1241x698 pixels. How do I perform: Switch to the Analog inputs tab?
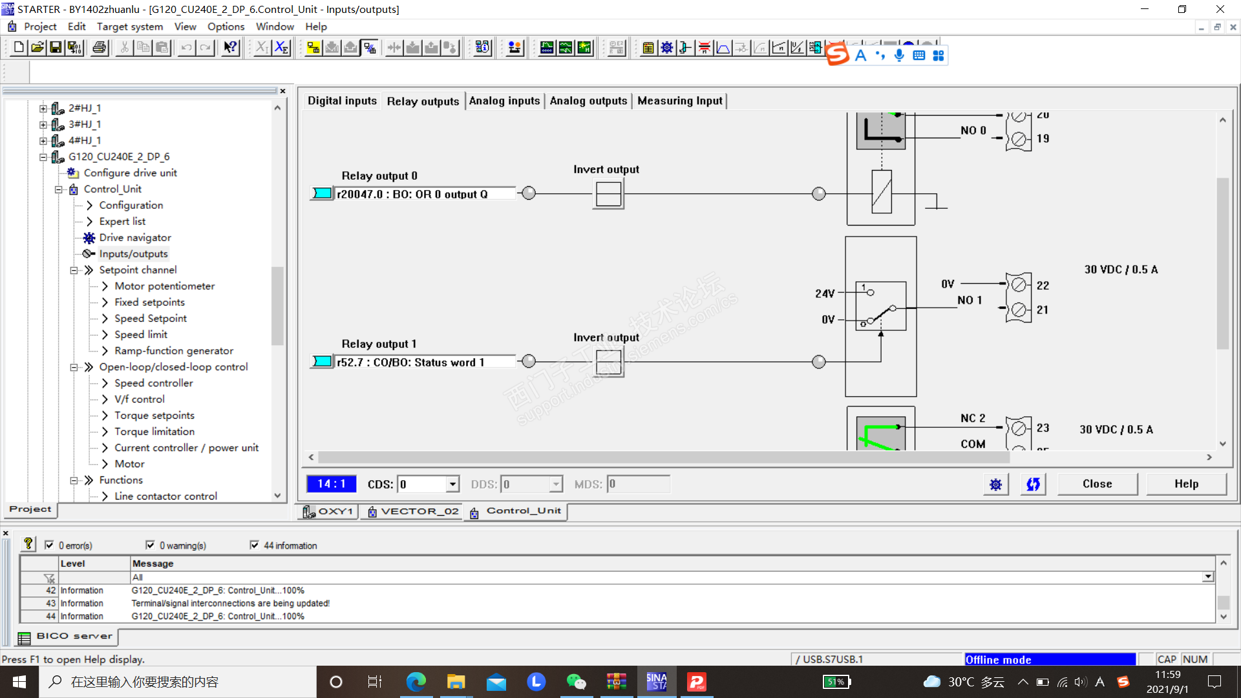click(504, 101)
